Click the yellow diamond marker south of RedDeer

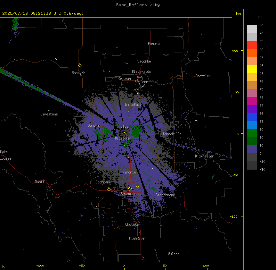pos(136,90)
